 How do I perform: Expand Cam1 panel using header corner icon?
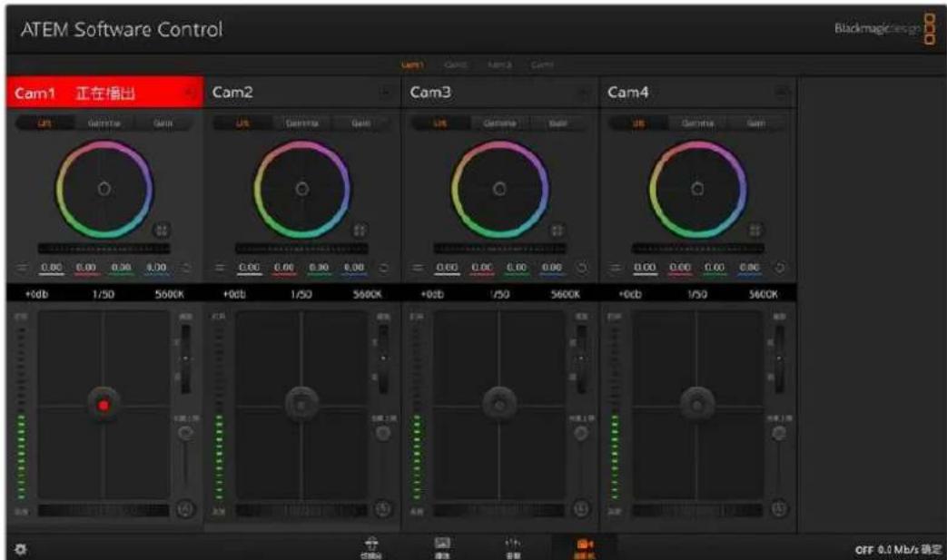pyautogui.click(x=189, y=93)
